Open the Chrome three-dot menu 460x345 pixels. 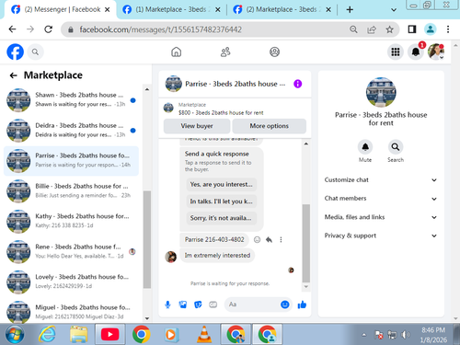448,29
